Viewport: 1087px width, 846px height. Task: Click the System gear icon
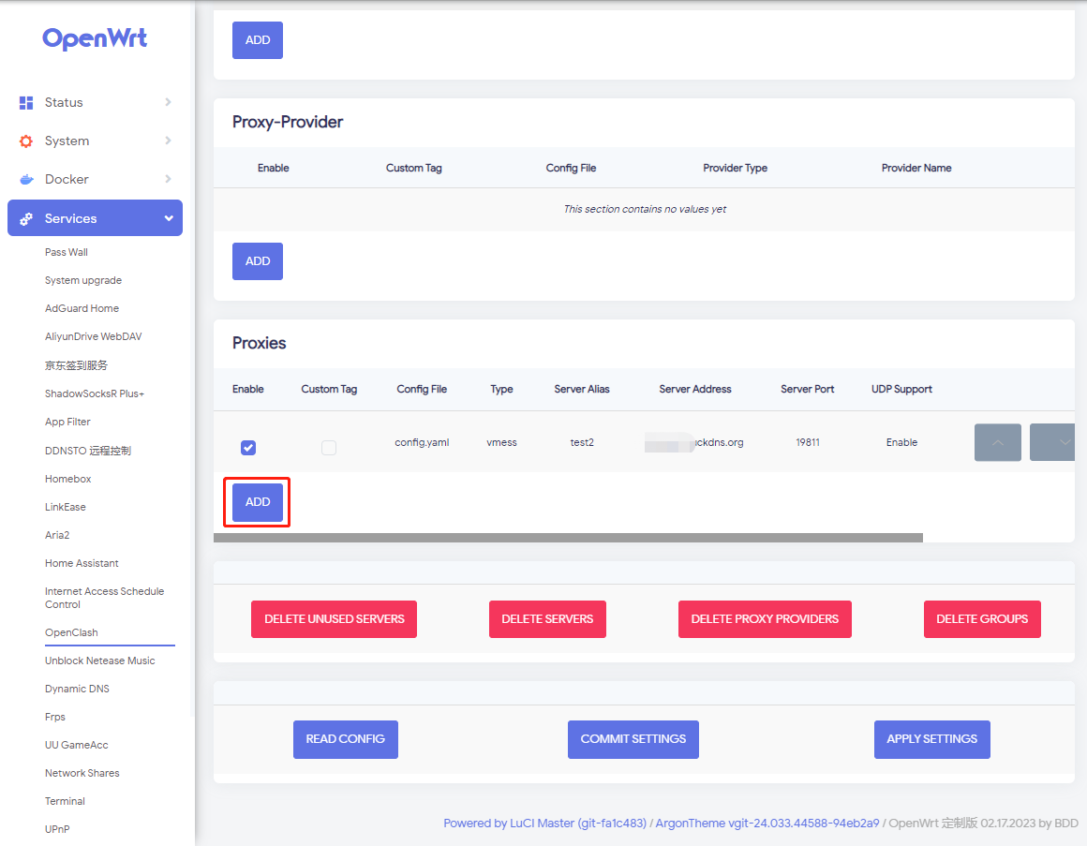26,141
